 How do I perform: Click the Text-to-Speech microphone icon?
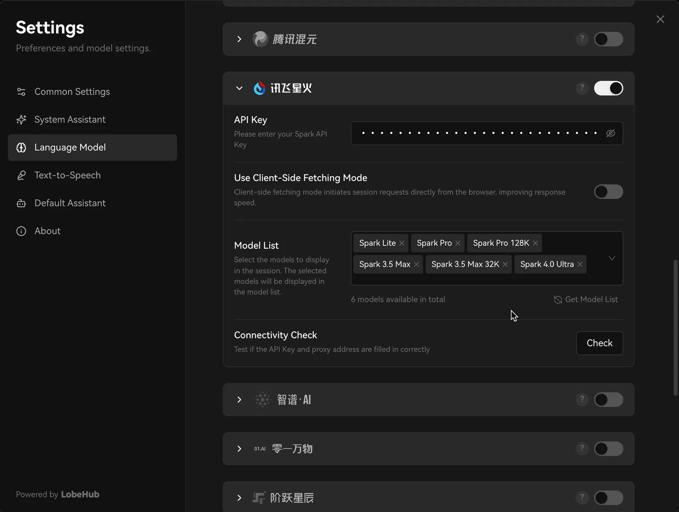point(21,175)
